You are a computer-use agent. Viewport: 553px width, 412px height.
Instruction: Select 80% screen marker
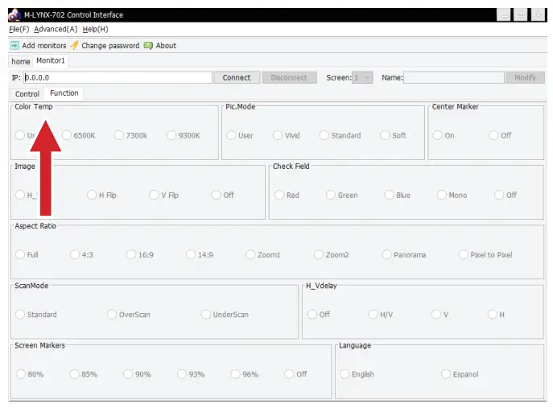click(30, 374)
